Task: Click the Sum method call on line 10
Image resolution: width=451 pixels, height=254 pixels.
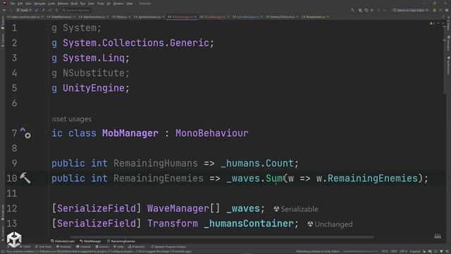Action: (275, 179)
